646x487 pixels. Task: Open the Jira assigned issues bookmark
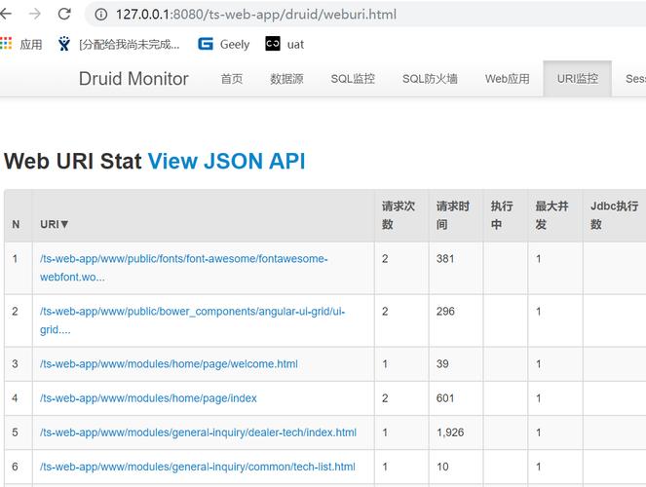click(x=119, y=44)
